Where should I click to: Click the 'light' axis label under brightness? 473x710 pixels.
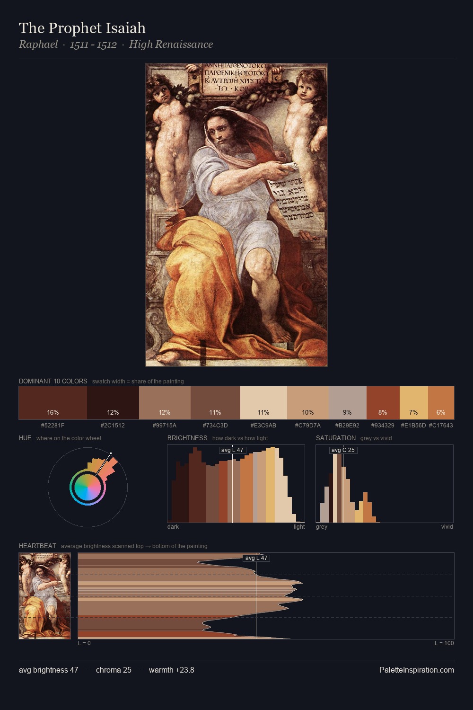[299, 527]
